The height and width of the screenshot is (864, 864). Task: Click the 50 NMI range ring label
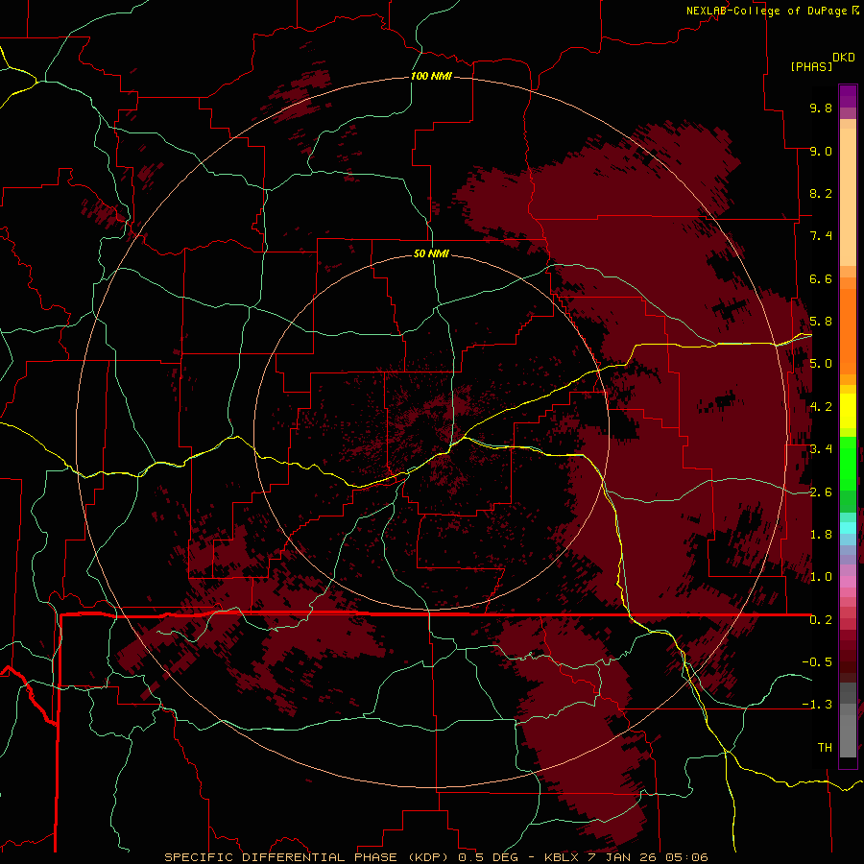pyautogui.click(x=431, y=253)
